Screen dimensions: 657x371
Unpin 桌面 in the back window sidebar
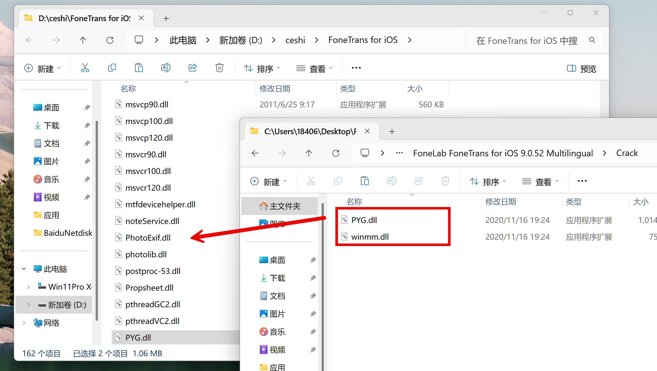[87, 108]
